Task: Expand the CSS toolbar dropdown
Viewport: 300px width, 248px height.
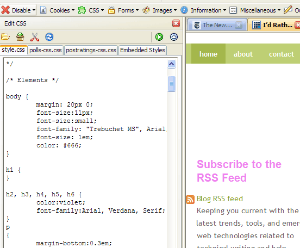Action: pyautogui.click(x=91, y=10)
